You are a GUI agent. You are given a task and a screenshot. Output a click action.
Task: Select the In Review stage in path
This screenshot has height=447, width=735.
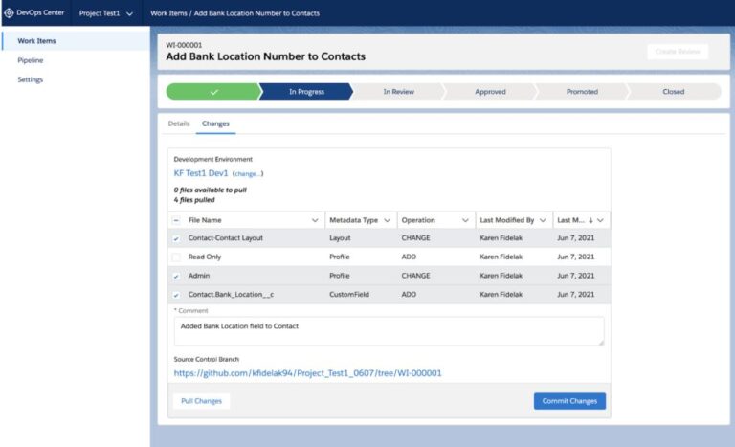(x=399, y=92)
